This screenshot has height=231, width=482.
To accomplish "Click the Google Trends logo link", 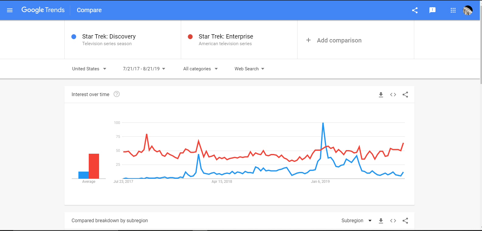I will [x=43, y=10].
